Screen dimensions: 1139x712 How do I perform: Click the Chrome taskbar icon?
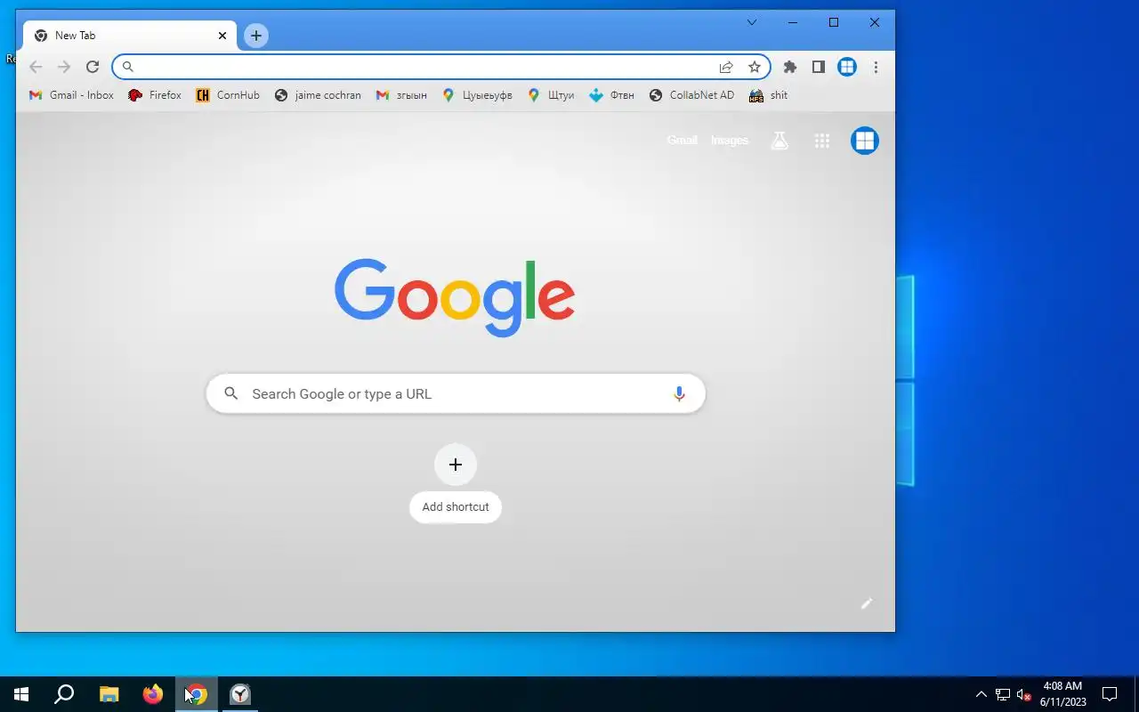point(197,694)
